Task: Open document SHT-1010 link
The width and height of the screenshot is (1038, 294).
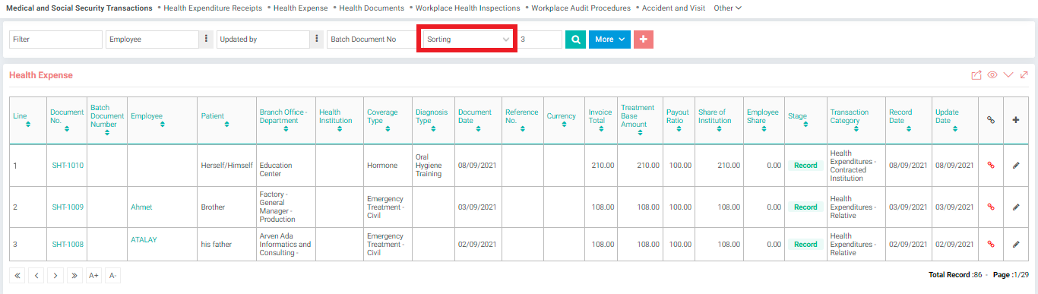Action: 68,165
